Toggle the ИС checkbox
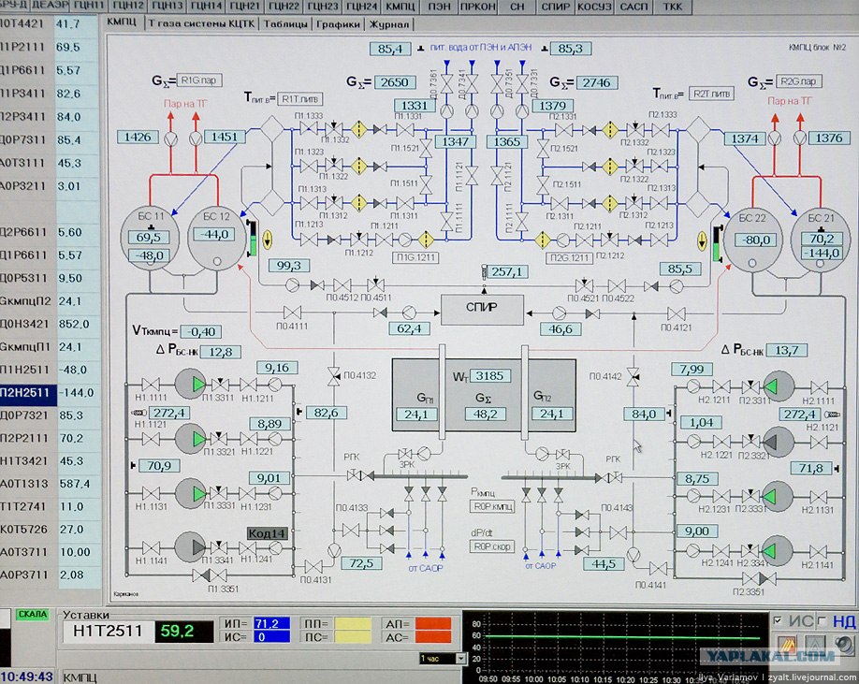 click(x=778, y=620)
